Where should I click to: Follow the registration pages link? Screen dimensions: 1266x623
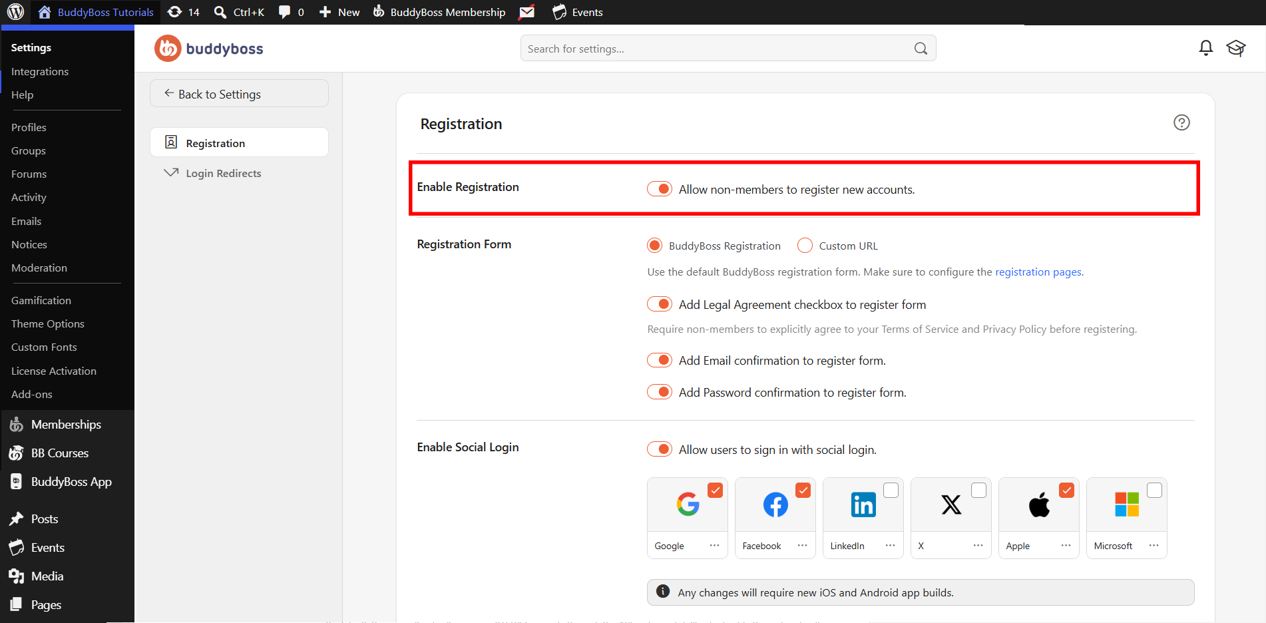point(1038,272)
